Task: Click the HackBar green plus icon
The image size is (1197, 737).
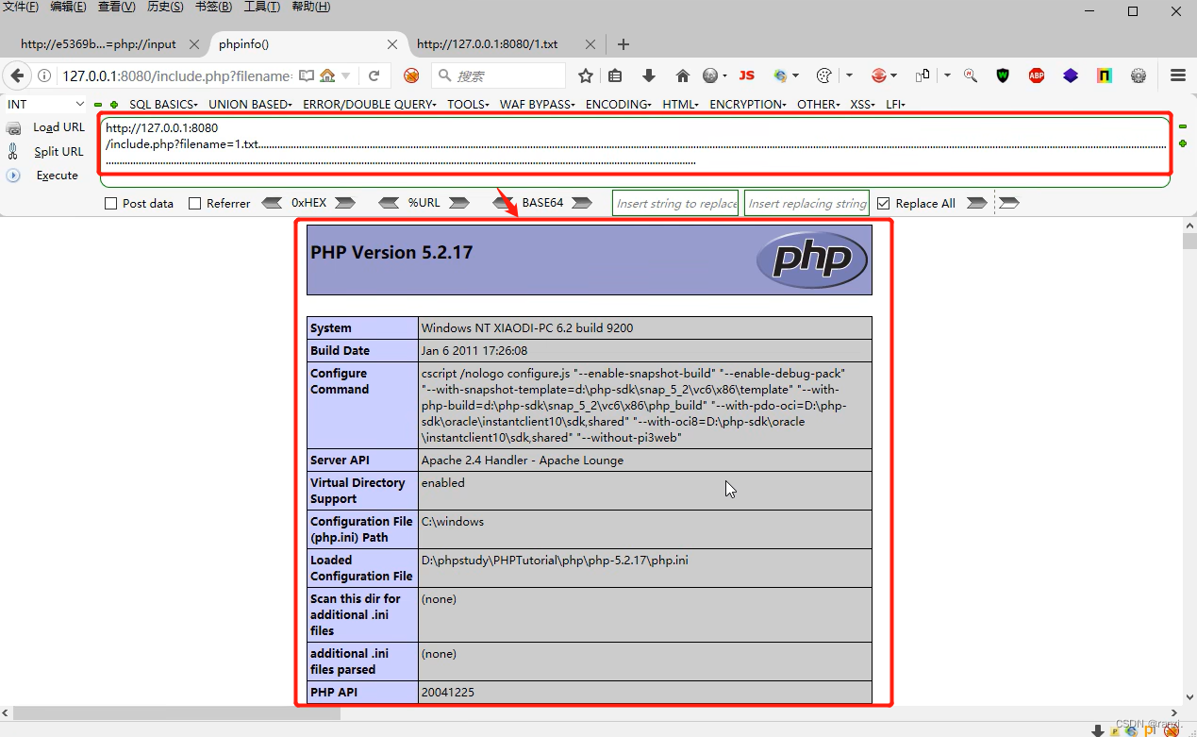Action: 114,104
